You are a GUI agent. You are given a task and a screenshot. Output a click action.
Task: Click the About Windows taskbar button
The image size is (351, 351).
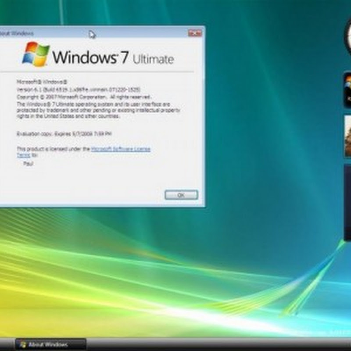tap(50, 344)
